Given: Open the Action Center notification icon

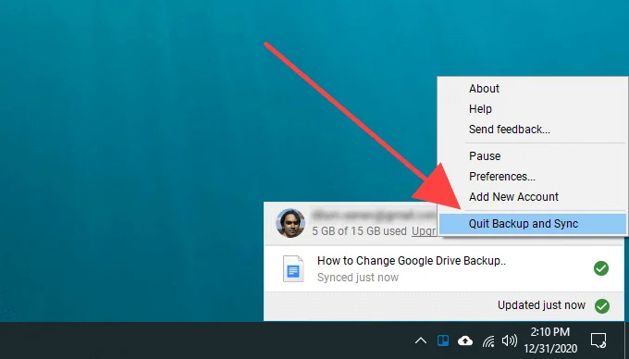Looking at the screenshot, I should click(x=598, y=340).
